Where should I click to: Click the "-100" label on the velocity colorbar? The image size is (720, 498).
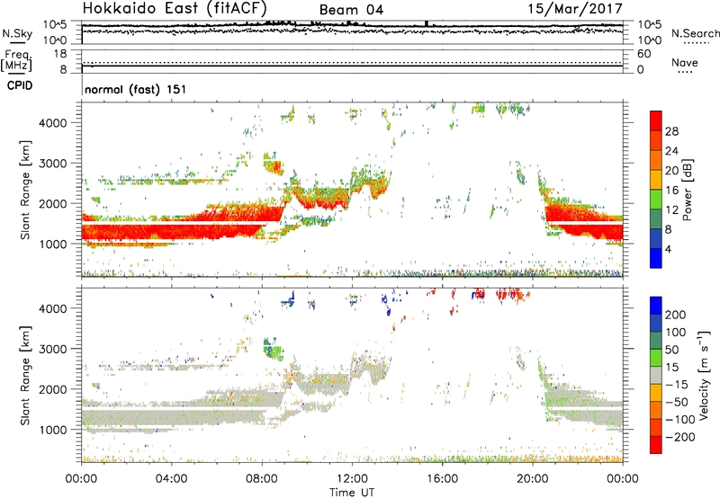(x=680, y=420)
